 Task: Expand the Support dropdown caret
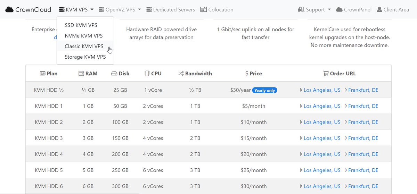coord(329,10)
